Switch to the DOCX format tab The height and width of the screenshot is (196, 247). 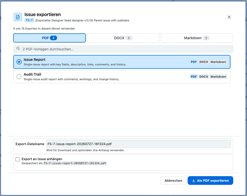point(123,38)
